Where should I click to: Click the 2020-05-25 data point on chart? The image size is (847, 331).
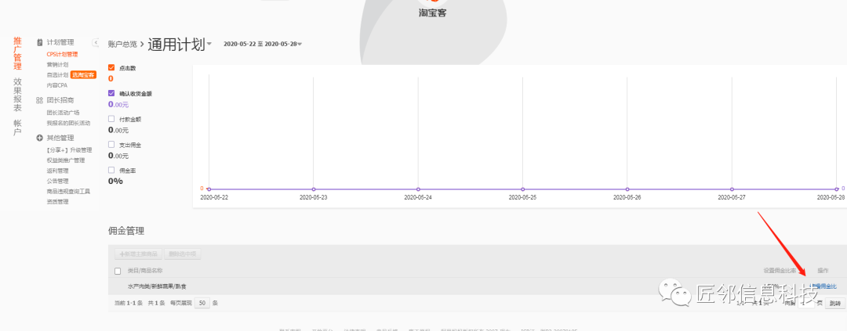click(x=522, y=189)
